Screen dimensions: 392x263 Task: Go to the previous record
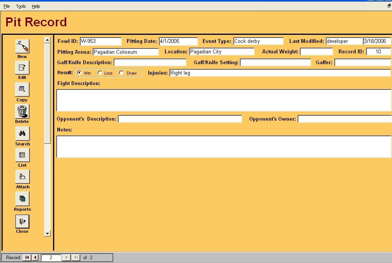click(35, 258)
